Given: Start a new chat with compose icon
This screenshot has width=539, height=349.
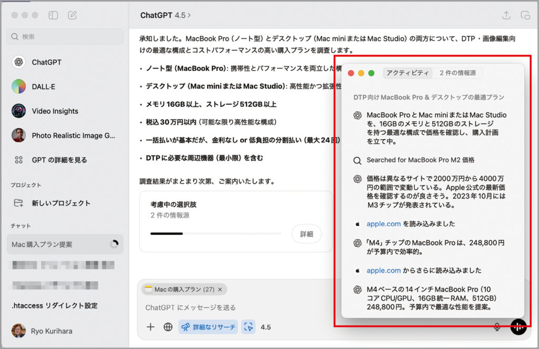Looking at the screenshot, I should click(x=72, y=15).
